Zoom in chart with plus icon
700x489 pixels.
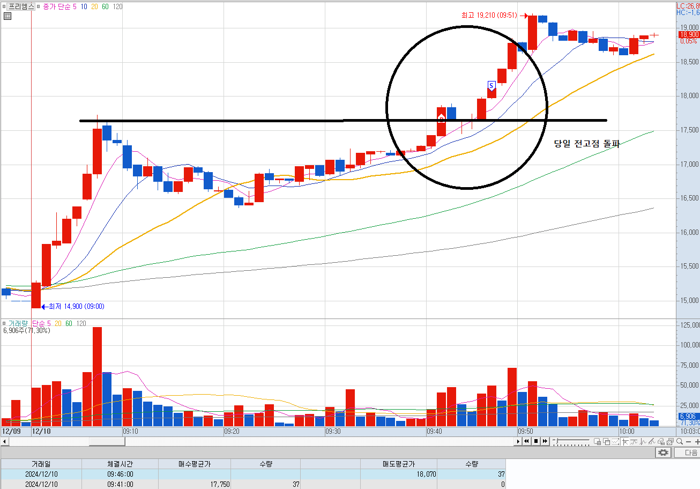697,442
